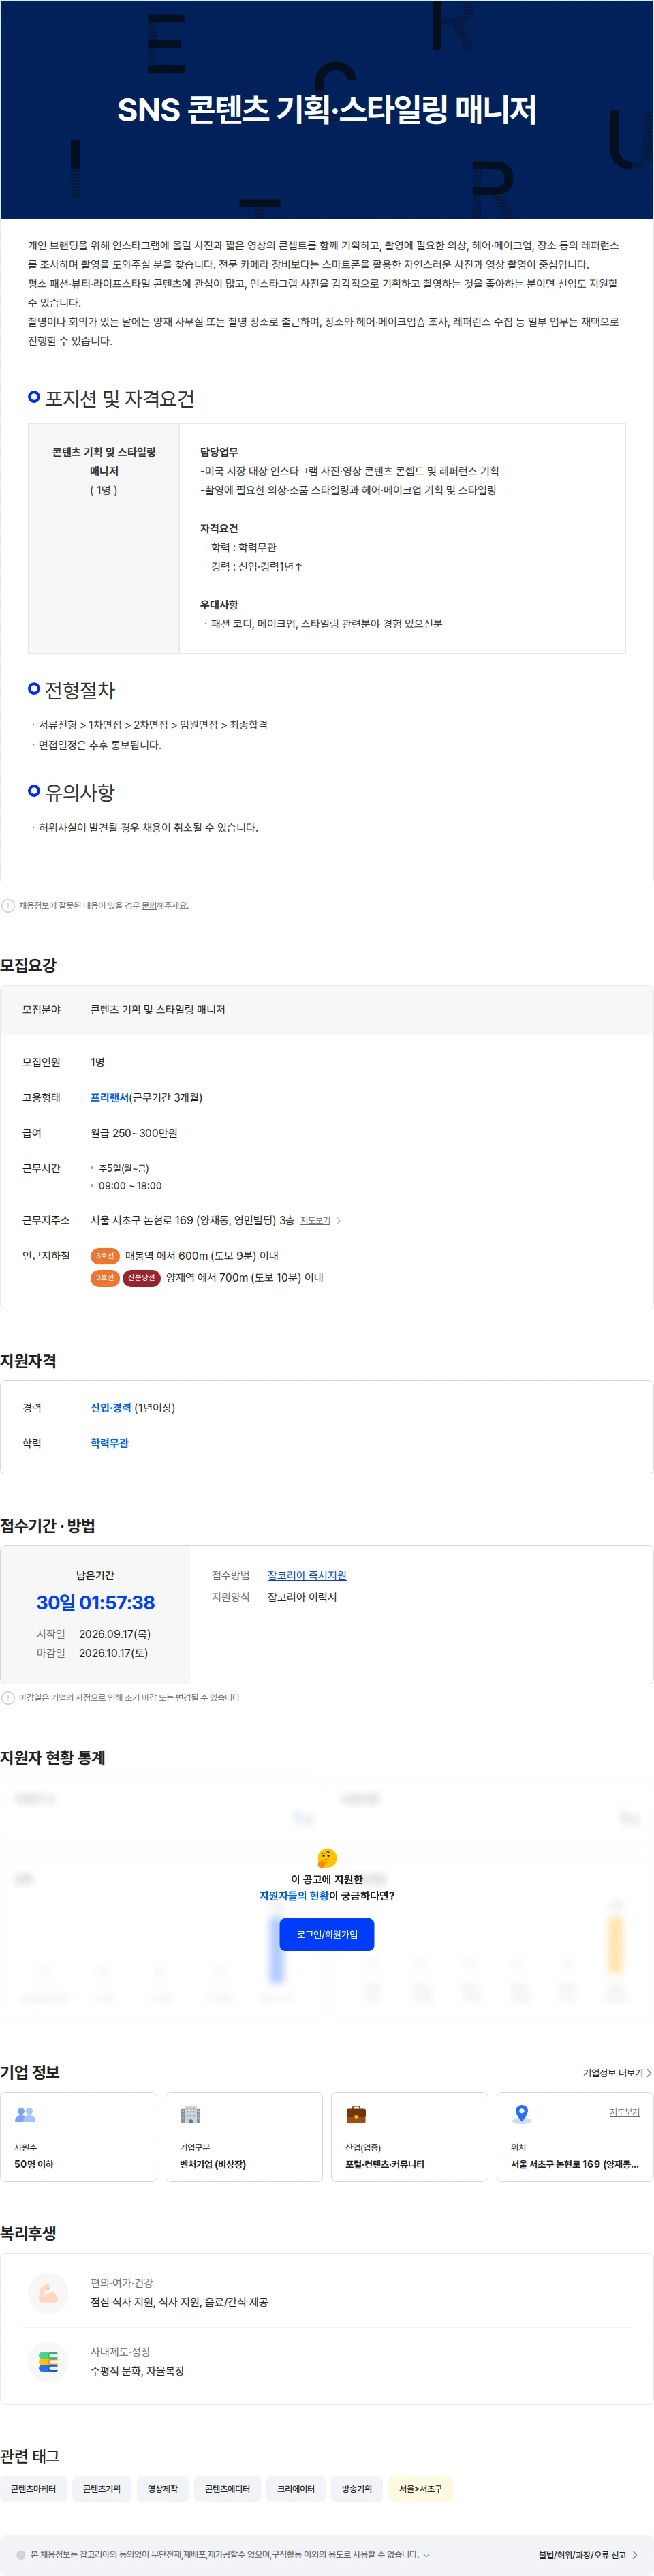Click the briefcase icon in 산업(업종) card

[x=356, y=2114]
